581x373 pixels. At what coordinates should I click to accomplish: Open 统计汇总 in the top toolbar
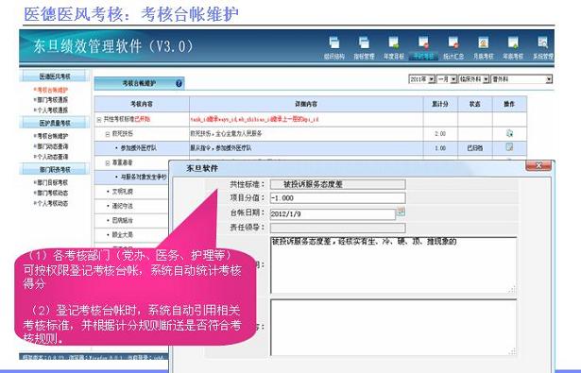pos(453,47)
